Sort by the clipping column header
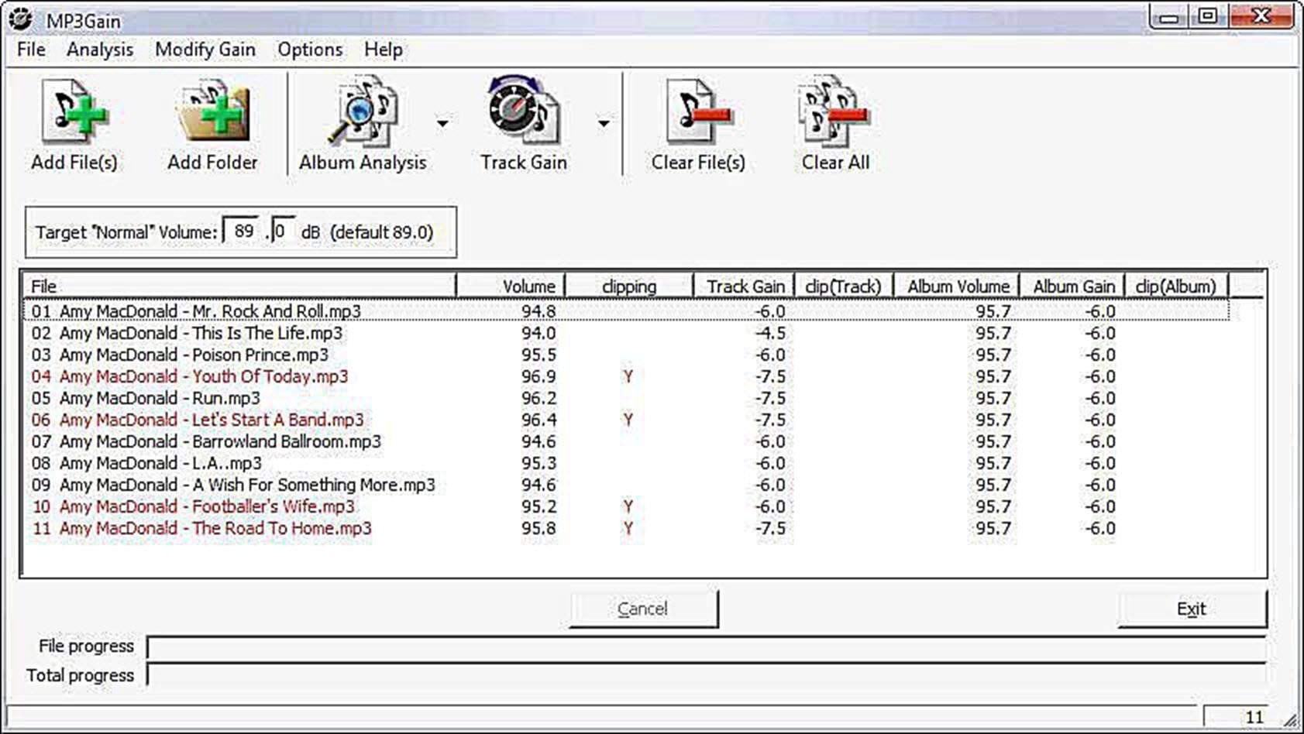Image resolution: width=1304 pixels, height=734 pixels. coord(629,286)
